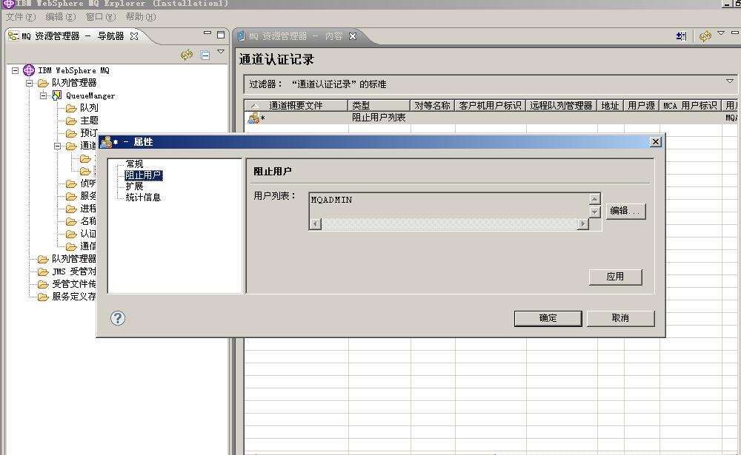Select the 服务定义存储库 folder

(67, 297)
